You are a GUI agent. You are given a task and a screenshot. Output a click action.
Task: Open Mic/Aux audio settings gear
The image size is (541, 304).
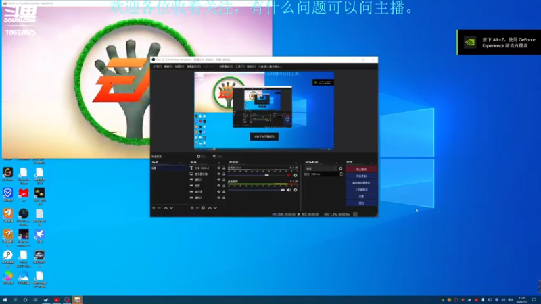[296, 175]
